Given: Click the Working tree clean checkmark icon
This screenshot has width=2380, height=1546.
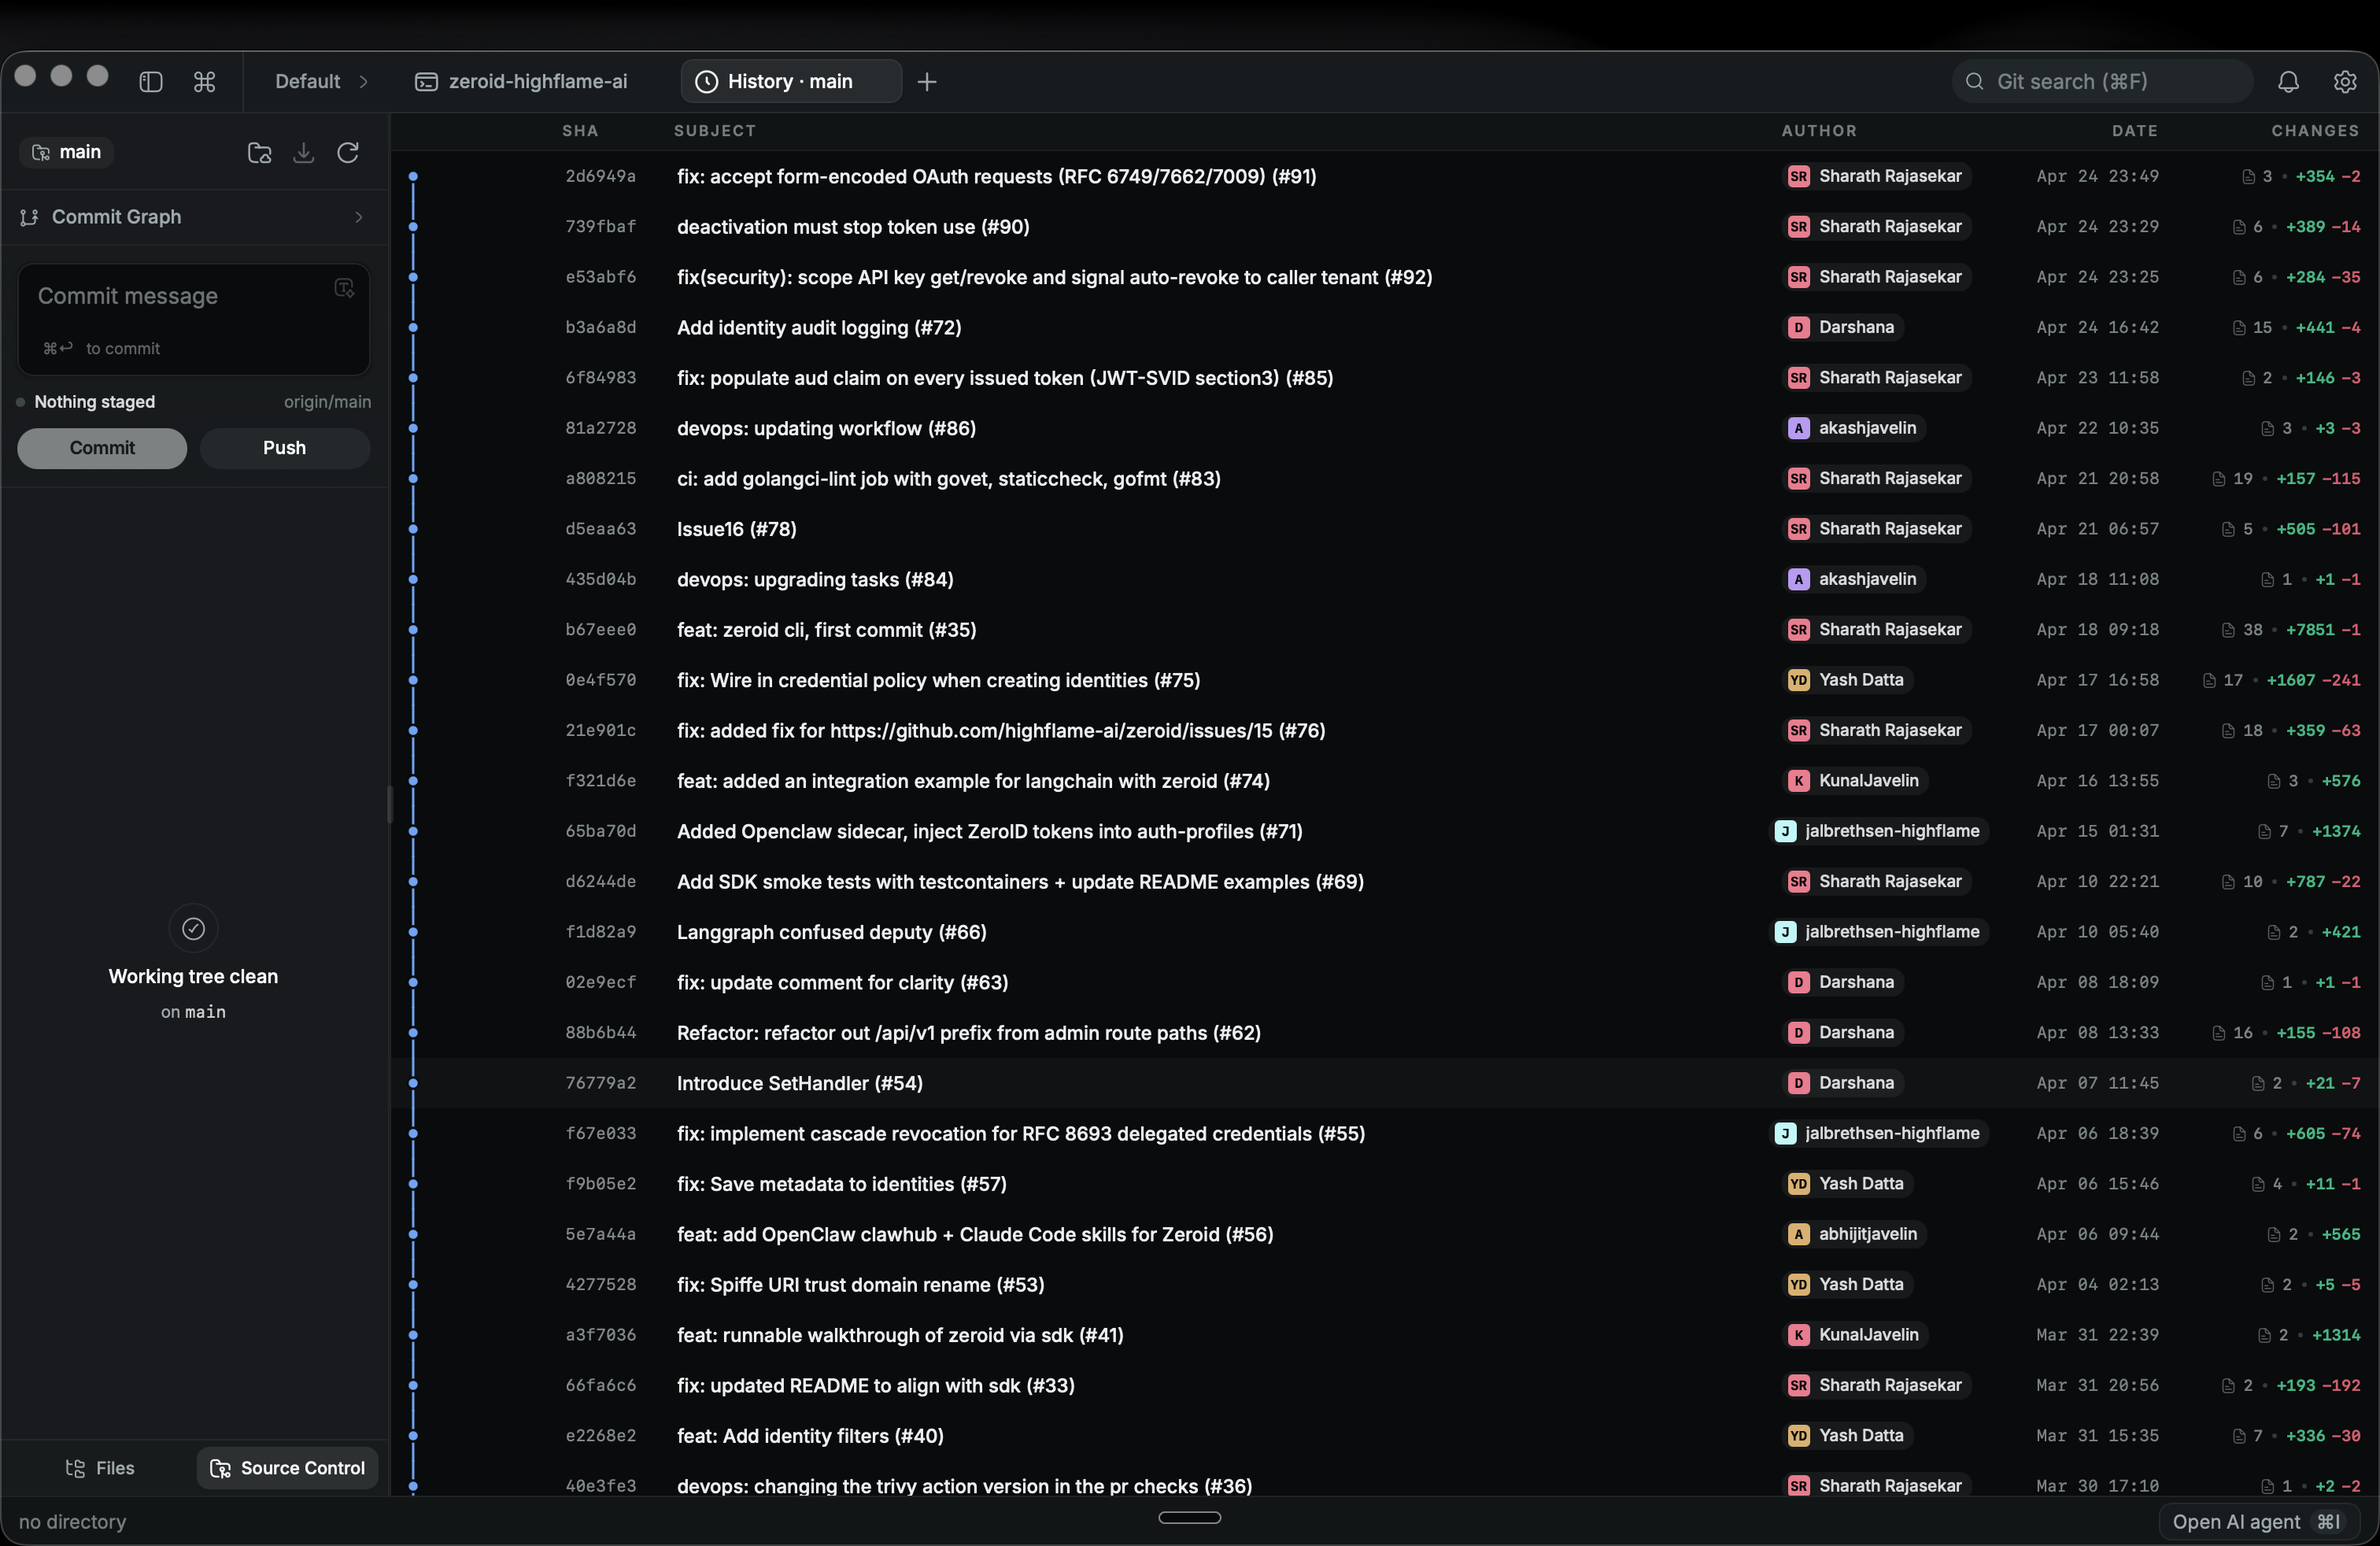Looking at the screenshot, I should [193, 929].
